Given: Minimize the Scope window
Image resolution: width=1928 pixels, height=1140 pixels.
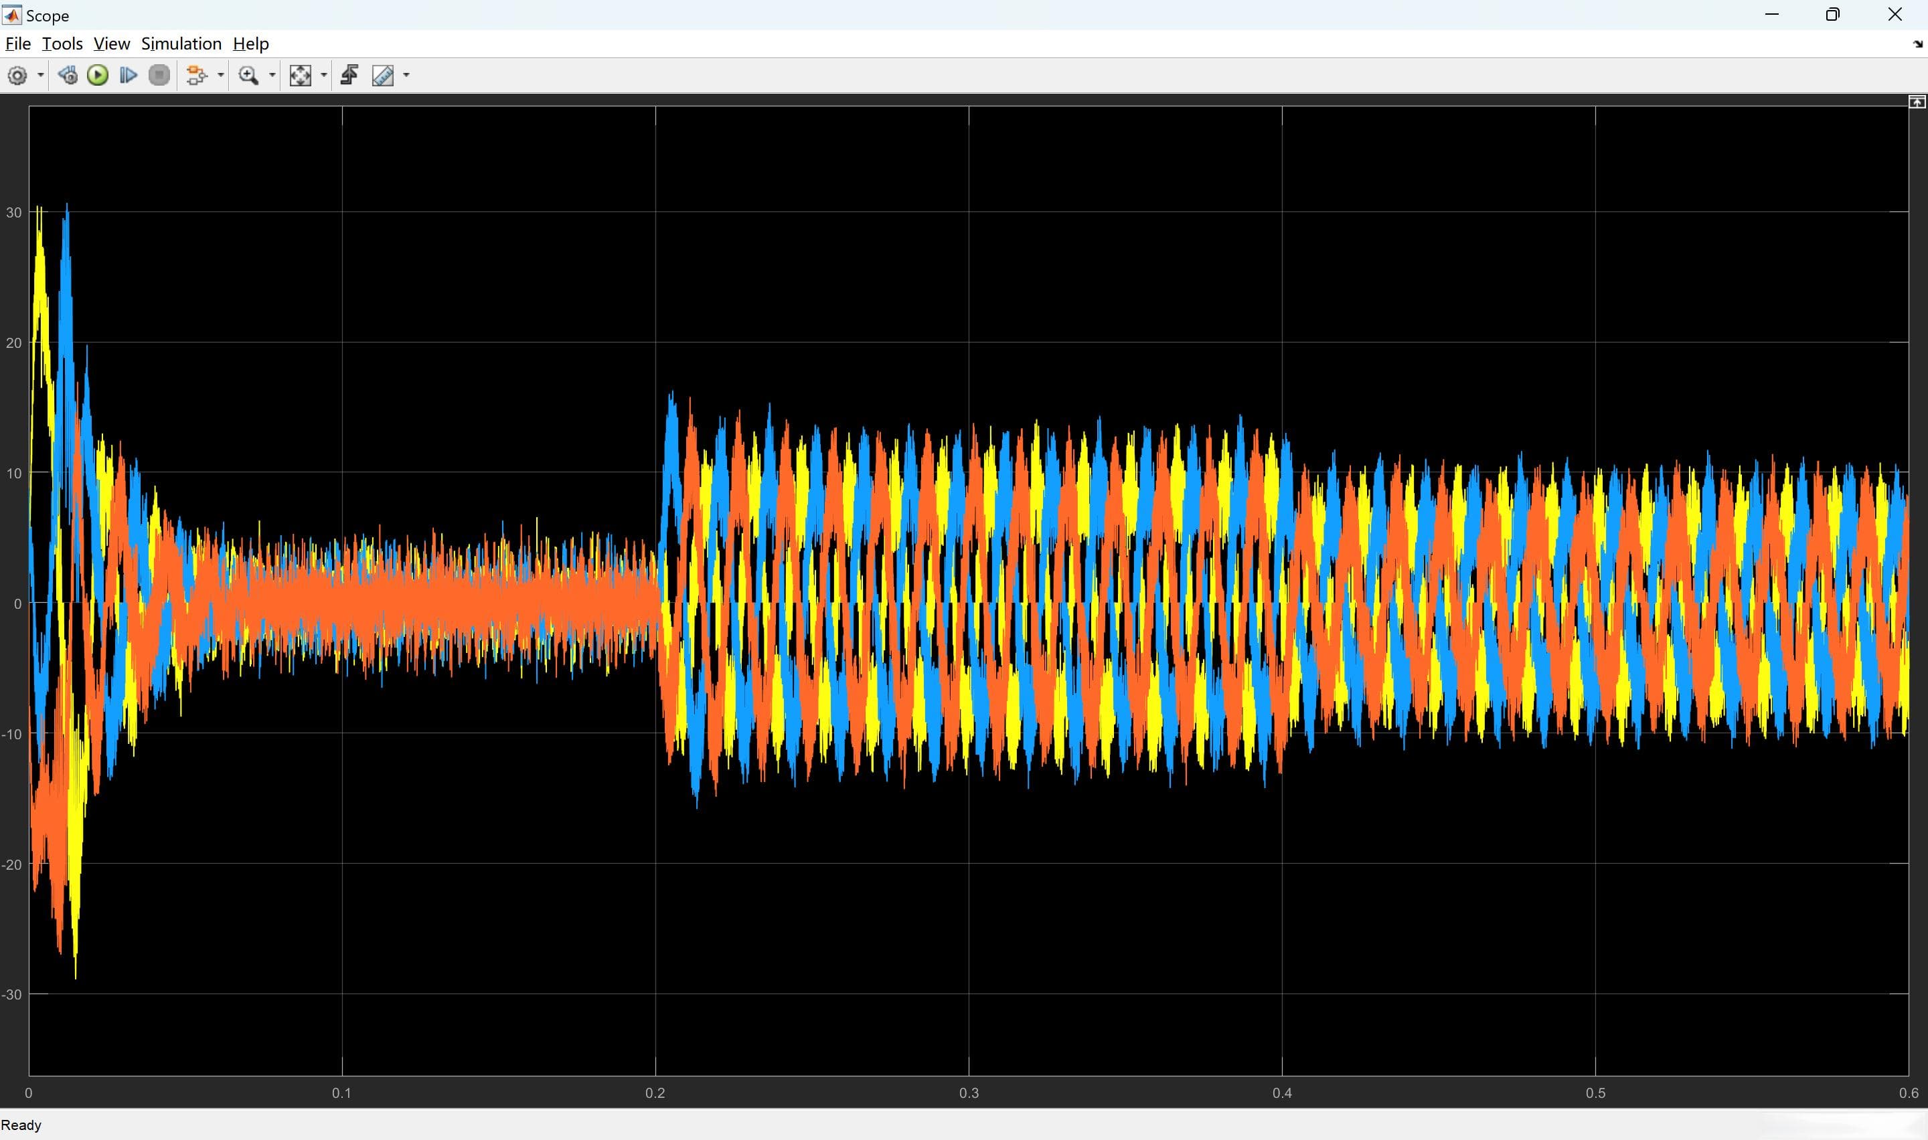Looking at the screenshot, I should [x=1772, y=15].
